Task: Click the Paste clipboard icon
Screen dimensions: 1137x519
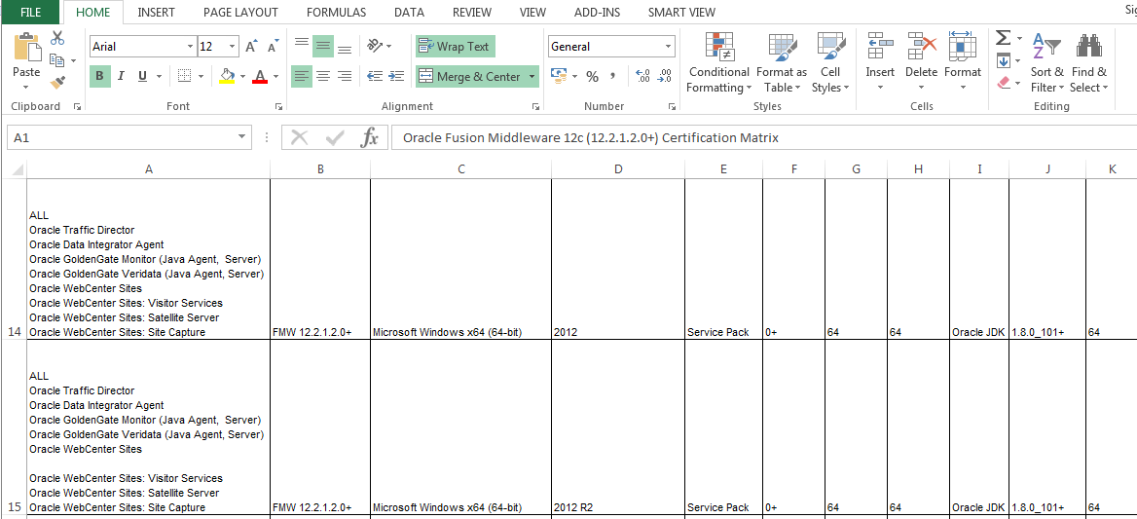Action: pyautogui.click(x=27, y=48)
